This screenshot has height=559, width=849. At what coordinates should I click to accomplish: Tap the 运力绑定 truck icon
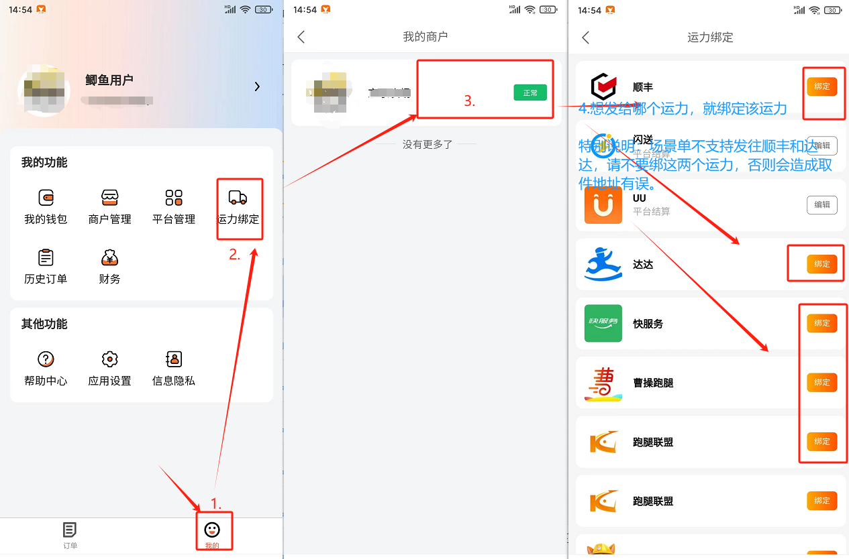point(238,197)
